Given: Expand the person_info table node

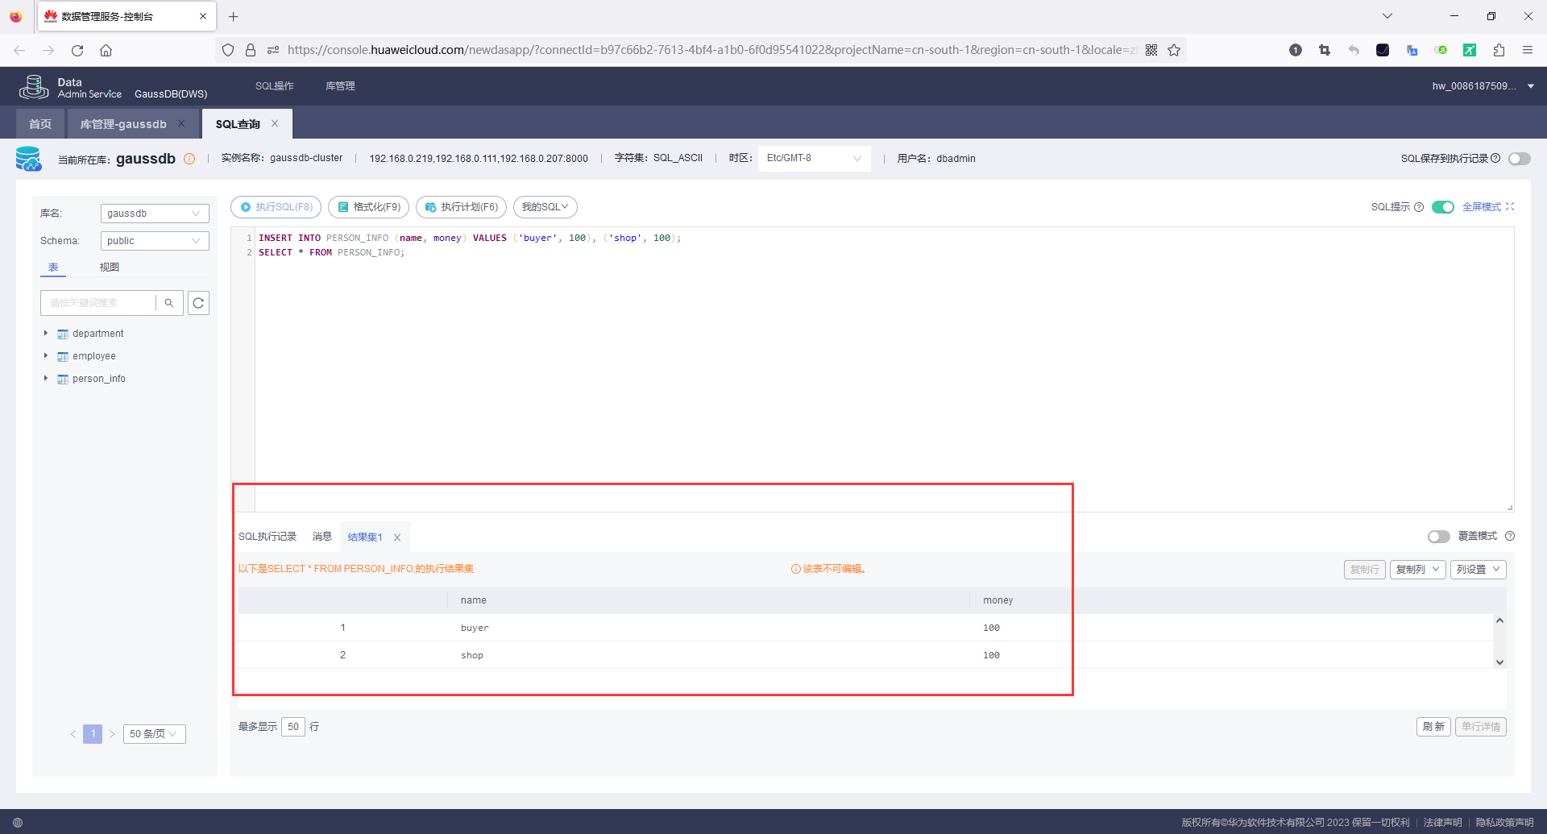Looking at the screenshot, I should (x=46, y=378).
